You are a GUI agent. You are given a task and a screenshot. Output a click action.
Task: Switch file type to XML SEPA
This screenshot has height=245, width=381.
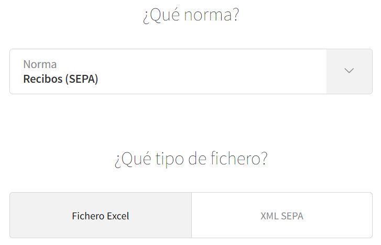(282, 215)
